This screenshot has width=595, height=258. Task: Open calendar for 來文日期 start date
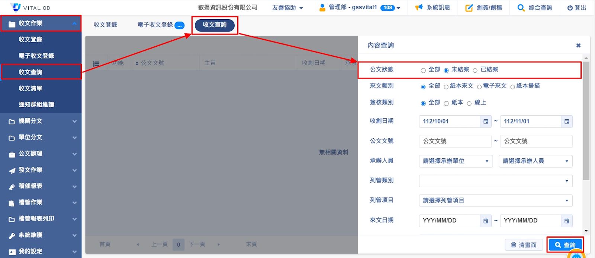click(x=486, y=221)
